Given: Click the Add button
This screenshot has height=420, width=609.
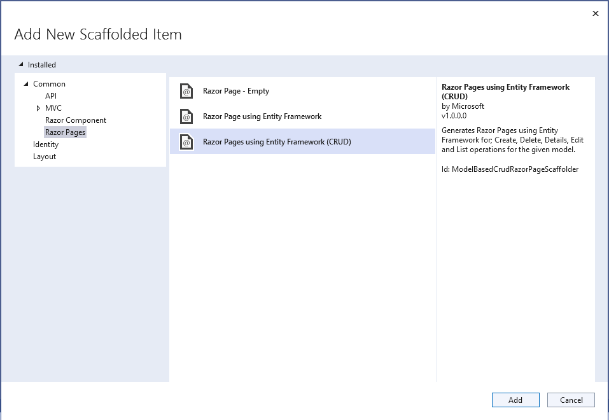Looking at the screenshot, I should coord(515,400).
